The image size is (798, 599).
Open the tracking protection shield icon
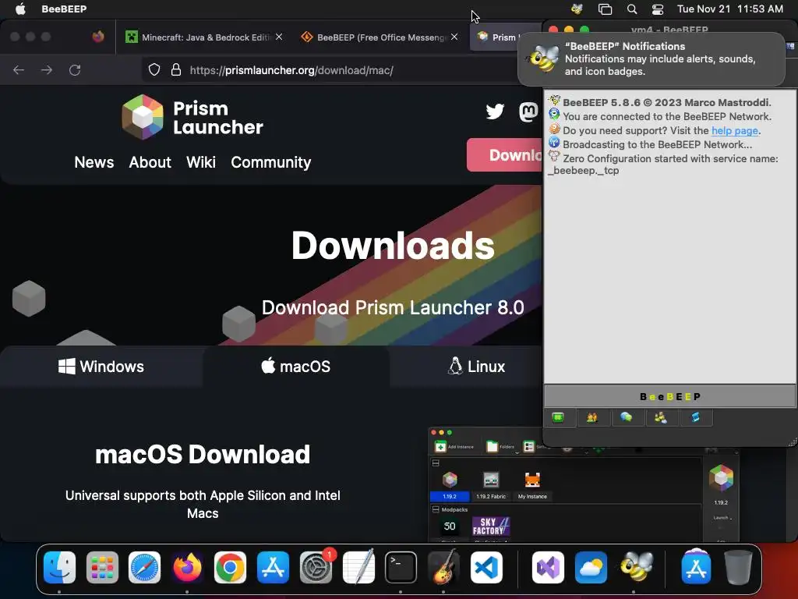click(154, 69)
